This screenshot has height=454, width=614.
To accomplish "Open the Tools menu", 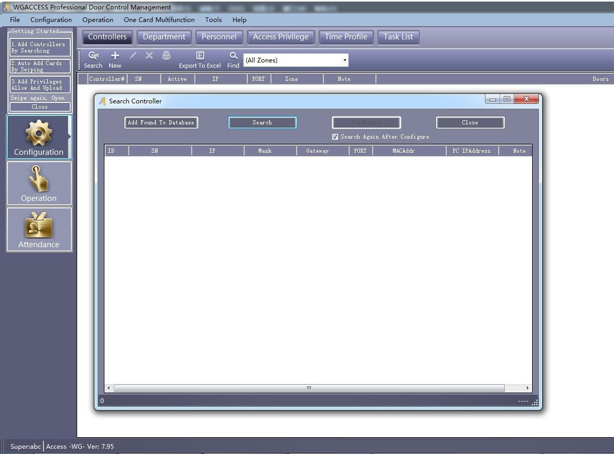I will [213, 20].
